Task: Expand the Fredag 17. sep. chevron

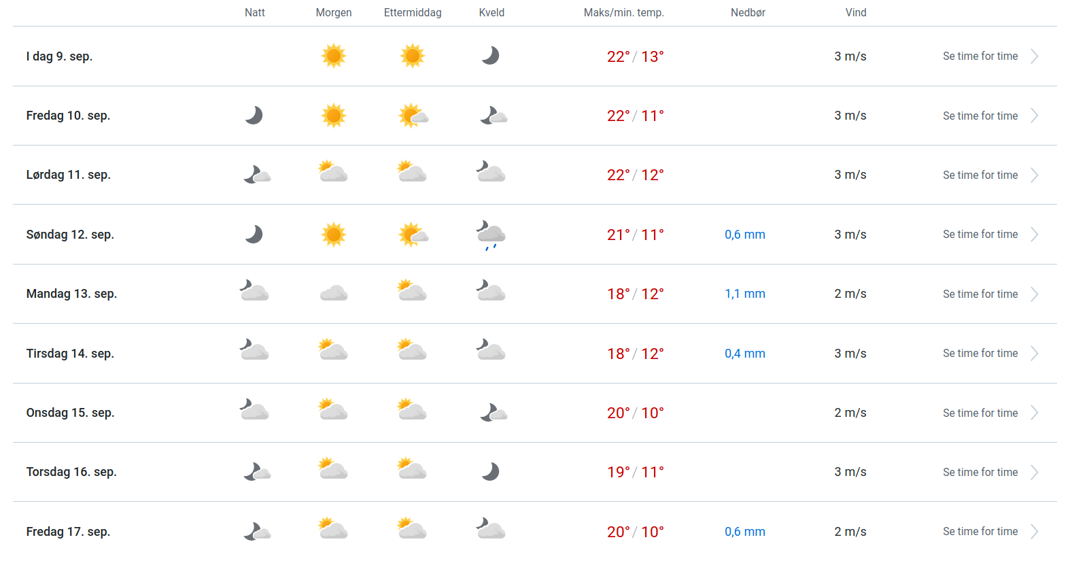Action: (x=1034, y=532)
